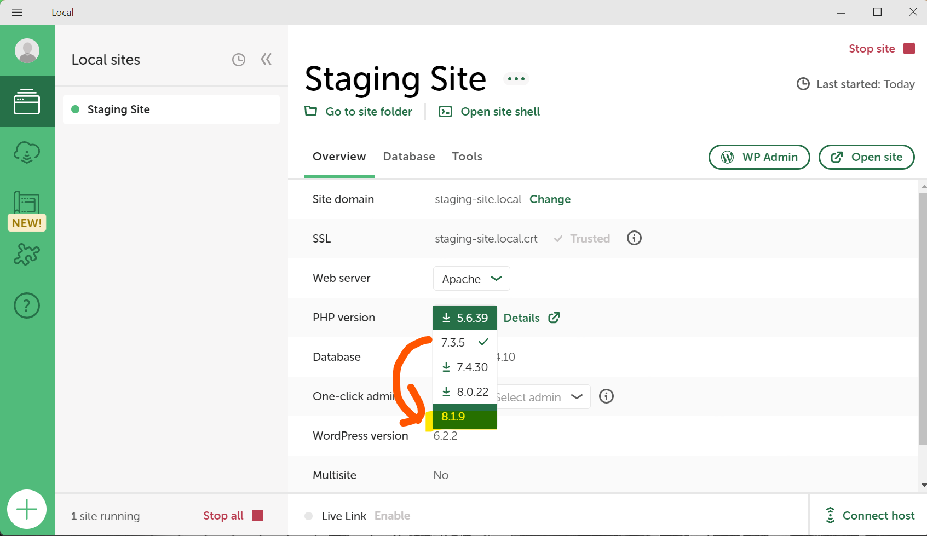Switch to the Database tab
The width and height of the screenshot is (927, 536).
tap(409, 157)
